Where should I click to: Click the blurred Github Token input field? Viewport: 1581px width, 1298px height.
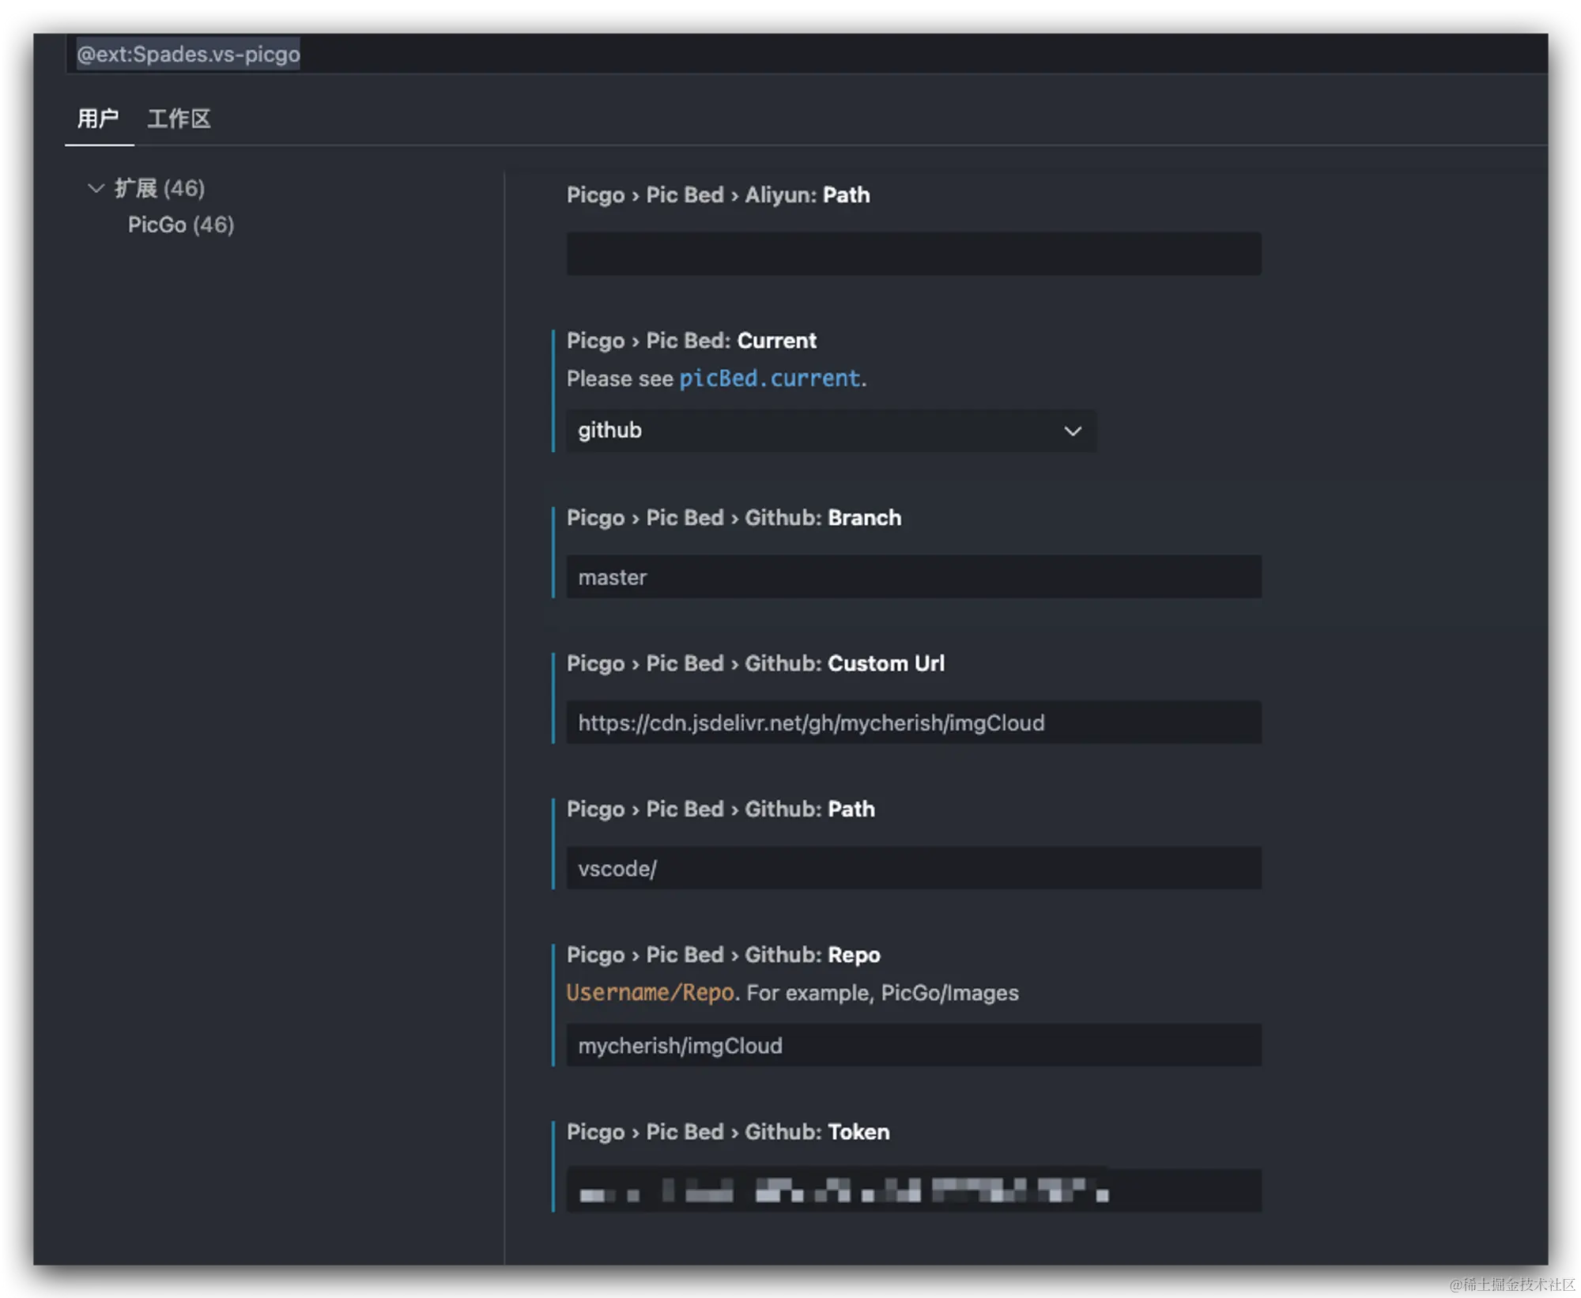913,1190
